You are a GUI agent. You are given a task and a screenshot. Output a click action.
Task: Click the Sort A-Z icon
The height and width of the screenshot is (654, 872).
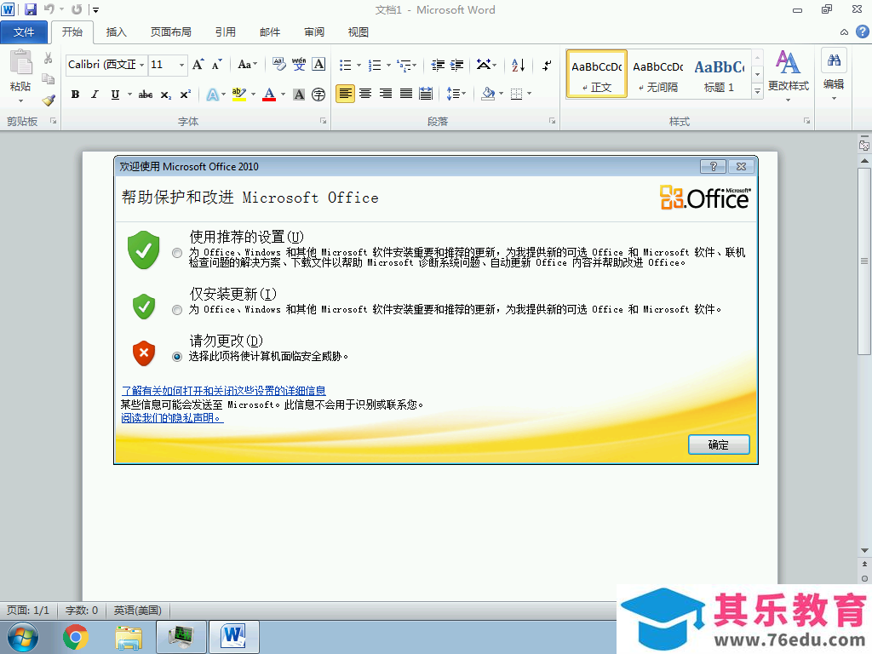[x=518, y=65]
